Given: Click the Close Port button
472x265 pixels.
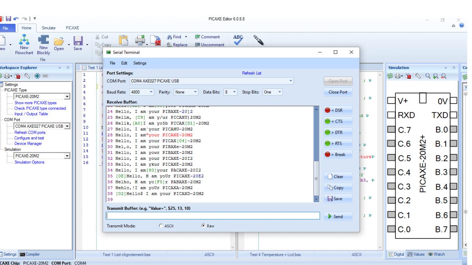Looking at the screenshot, I should tap(338, 92).
